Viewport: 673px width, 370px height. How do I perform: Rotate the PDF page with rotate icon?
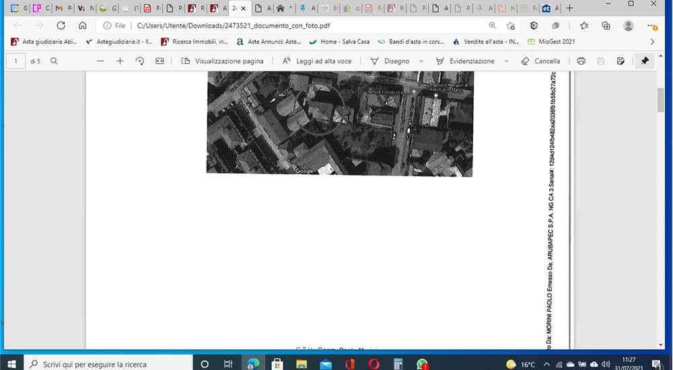[x=139, y=61]
